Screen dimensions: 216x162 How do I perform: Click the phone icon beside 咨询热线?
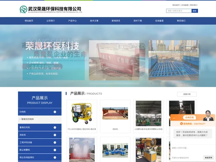(181, 124)
